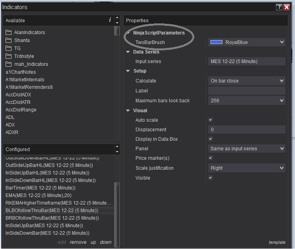This screenshot has width=295, height=249.
Task: Click the Available list up arrow
Action: point(117,17)
